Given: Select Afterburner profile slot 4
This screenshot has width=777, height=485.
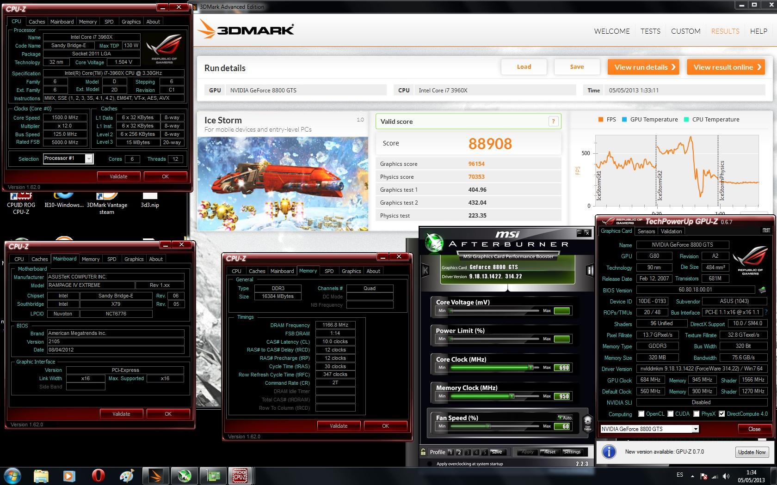Looking at the screenshot, I should click(x=476, y=452).
